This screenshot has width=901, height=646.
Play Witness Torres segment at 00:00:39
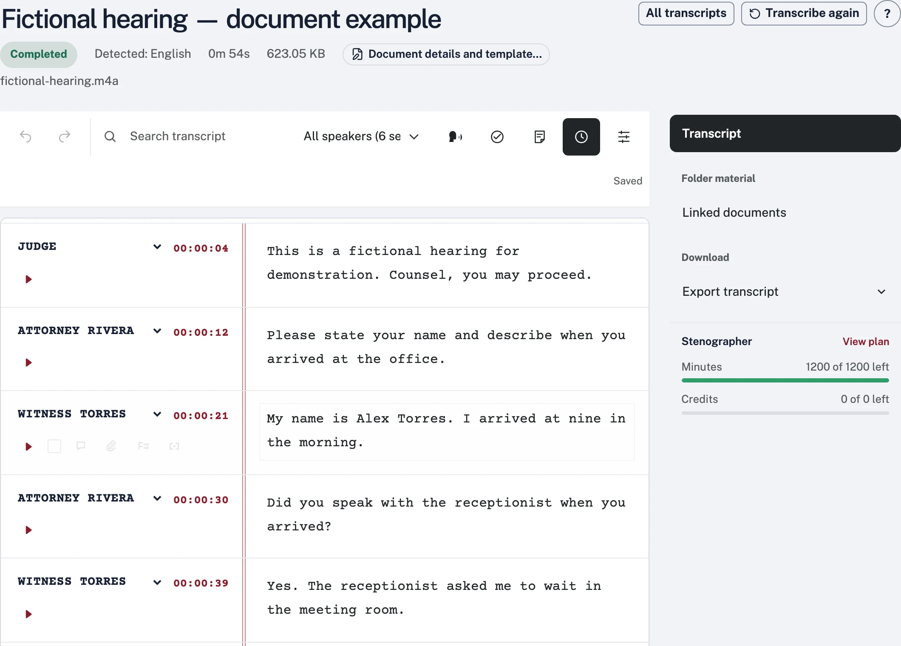[28, 614]
